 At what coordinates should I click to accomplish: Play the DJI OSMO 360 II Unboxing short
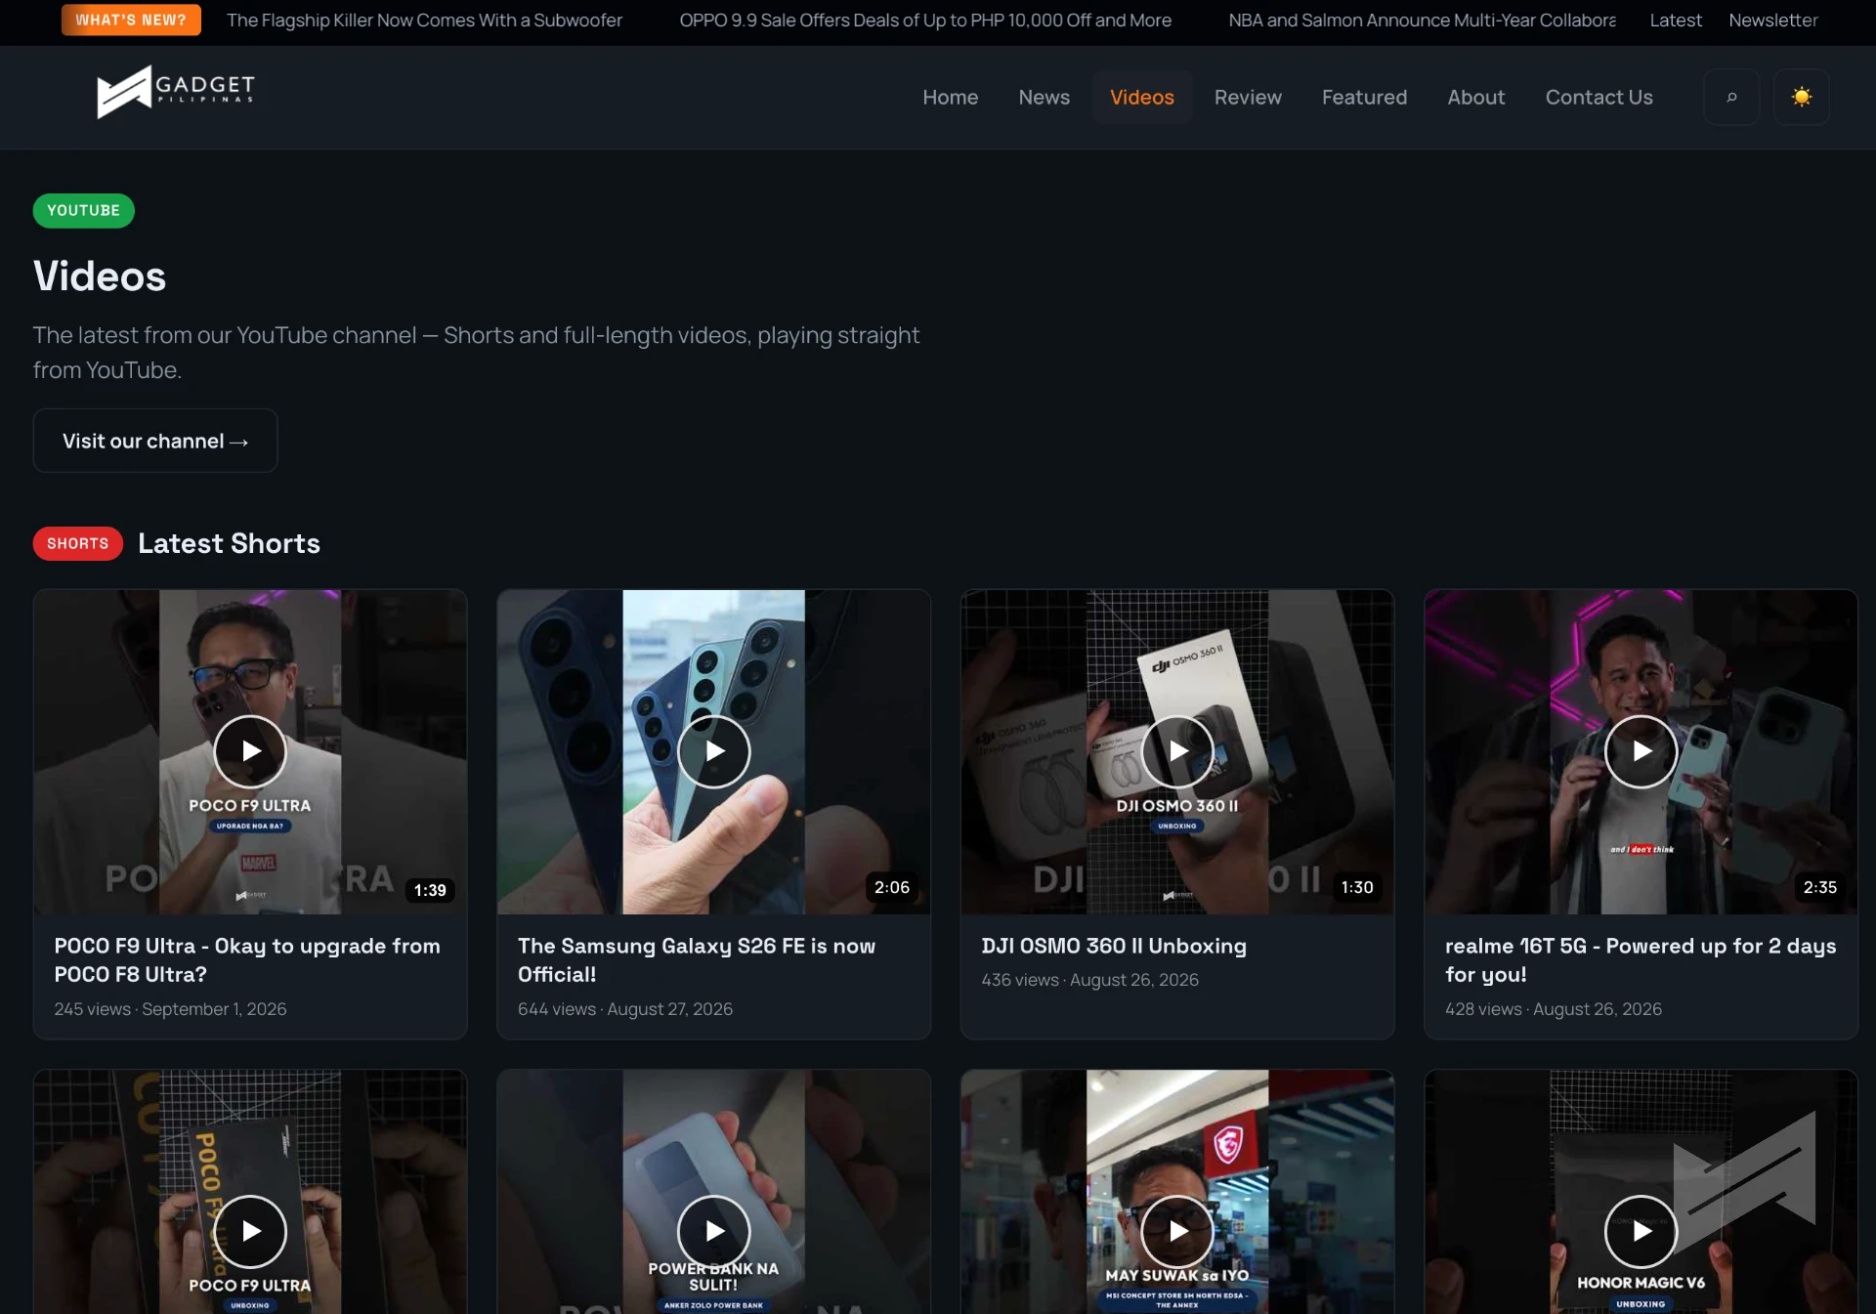(x=1177, y=751)
